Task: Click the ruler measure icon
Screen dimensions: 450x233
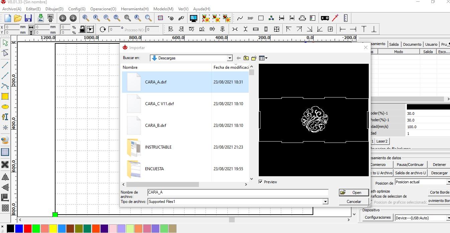Action: tap(345, 18)
